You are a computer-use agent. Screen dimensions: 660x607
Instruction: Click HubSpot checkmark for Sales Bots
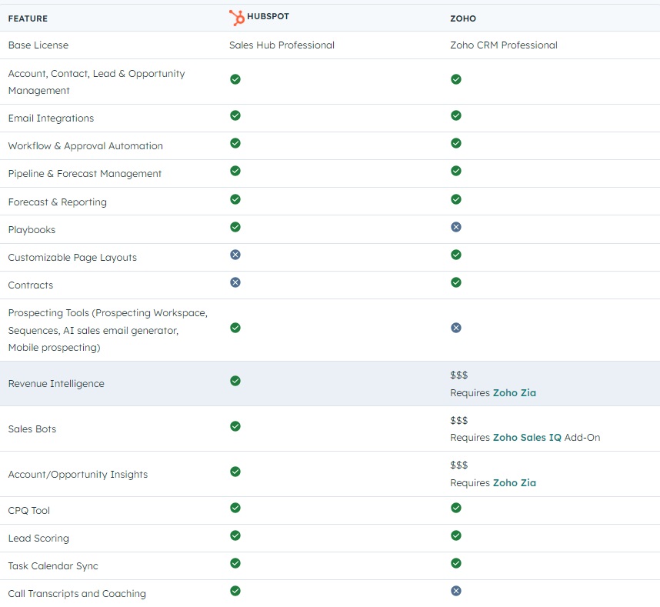tap(235, 426)
